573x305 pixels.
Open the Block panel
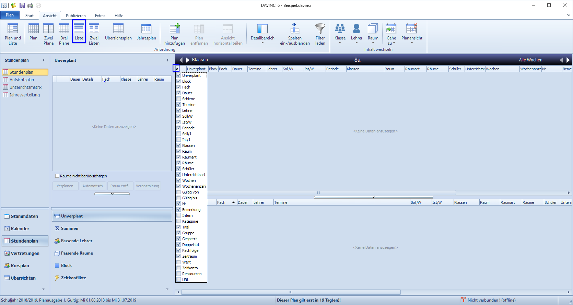tap(112, 266)
